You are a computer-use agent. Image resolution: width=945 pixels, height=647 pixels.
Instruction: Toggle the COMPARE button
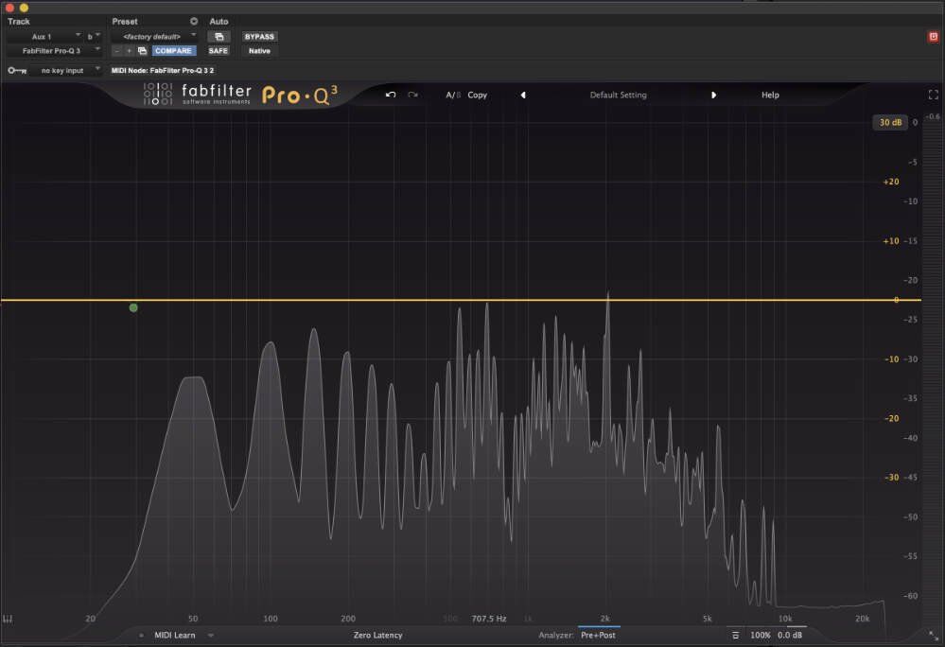pyautogui.click(x=173, y=50)
